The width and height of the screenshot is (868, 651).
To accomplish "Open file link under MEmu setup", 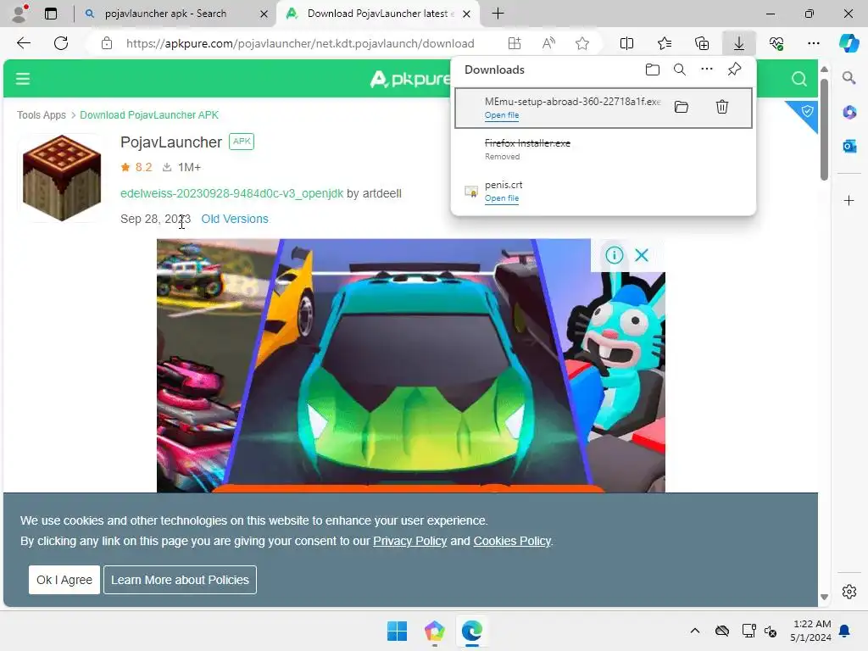I will pyautogui.click(x=502, y=115).
